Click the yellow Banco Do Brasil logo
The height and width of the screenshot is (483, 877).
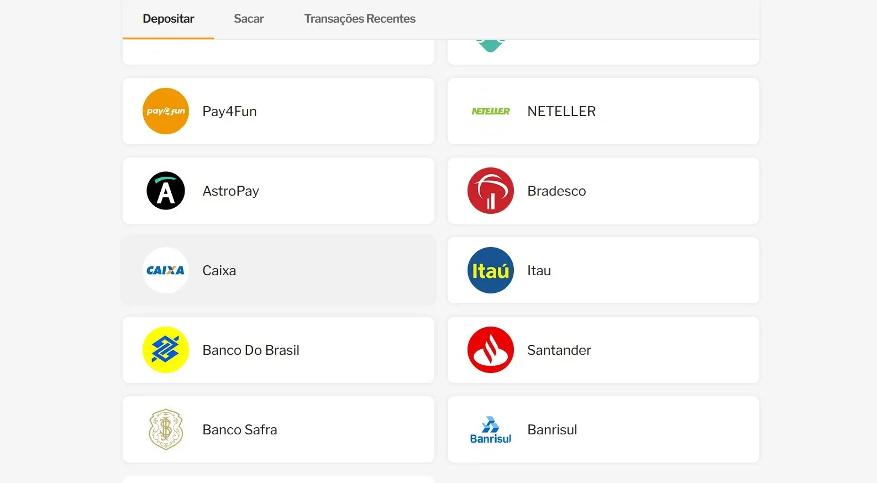[166, 350]
